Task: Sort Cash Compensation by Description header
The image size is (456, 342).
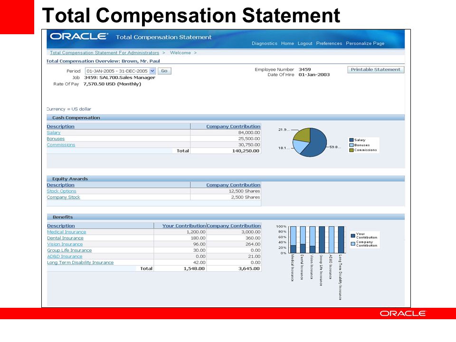Action: (x=60, y=126)
